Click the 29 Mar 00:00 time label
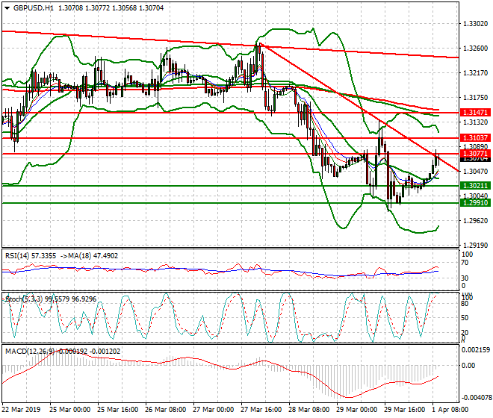Viewport: 493px width, 418px height. coord(356,410)
